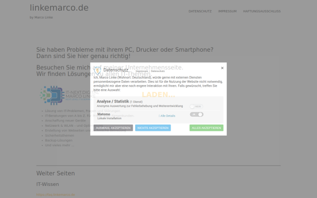Toggle the Analyse / Statistik switch

pos(197,107)
